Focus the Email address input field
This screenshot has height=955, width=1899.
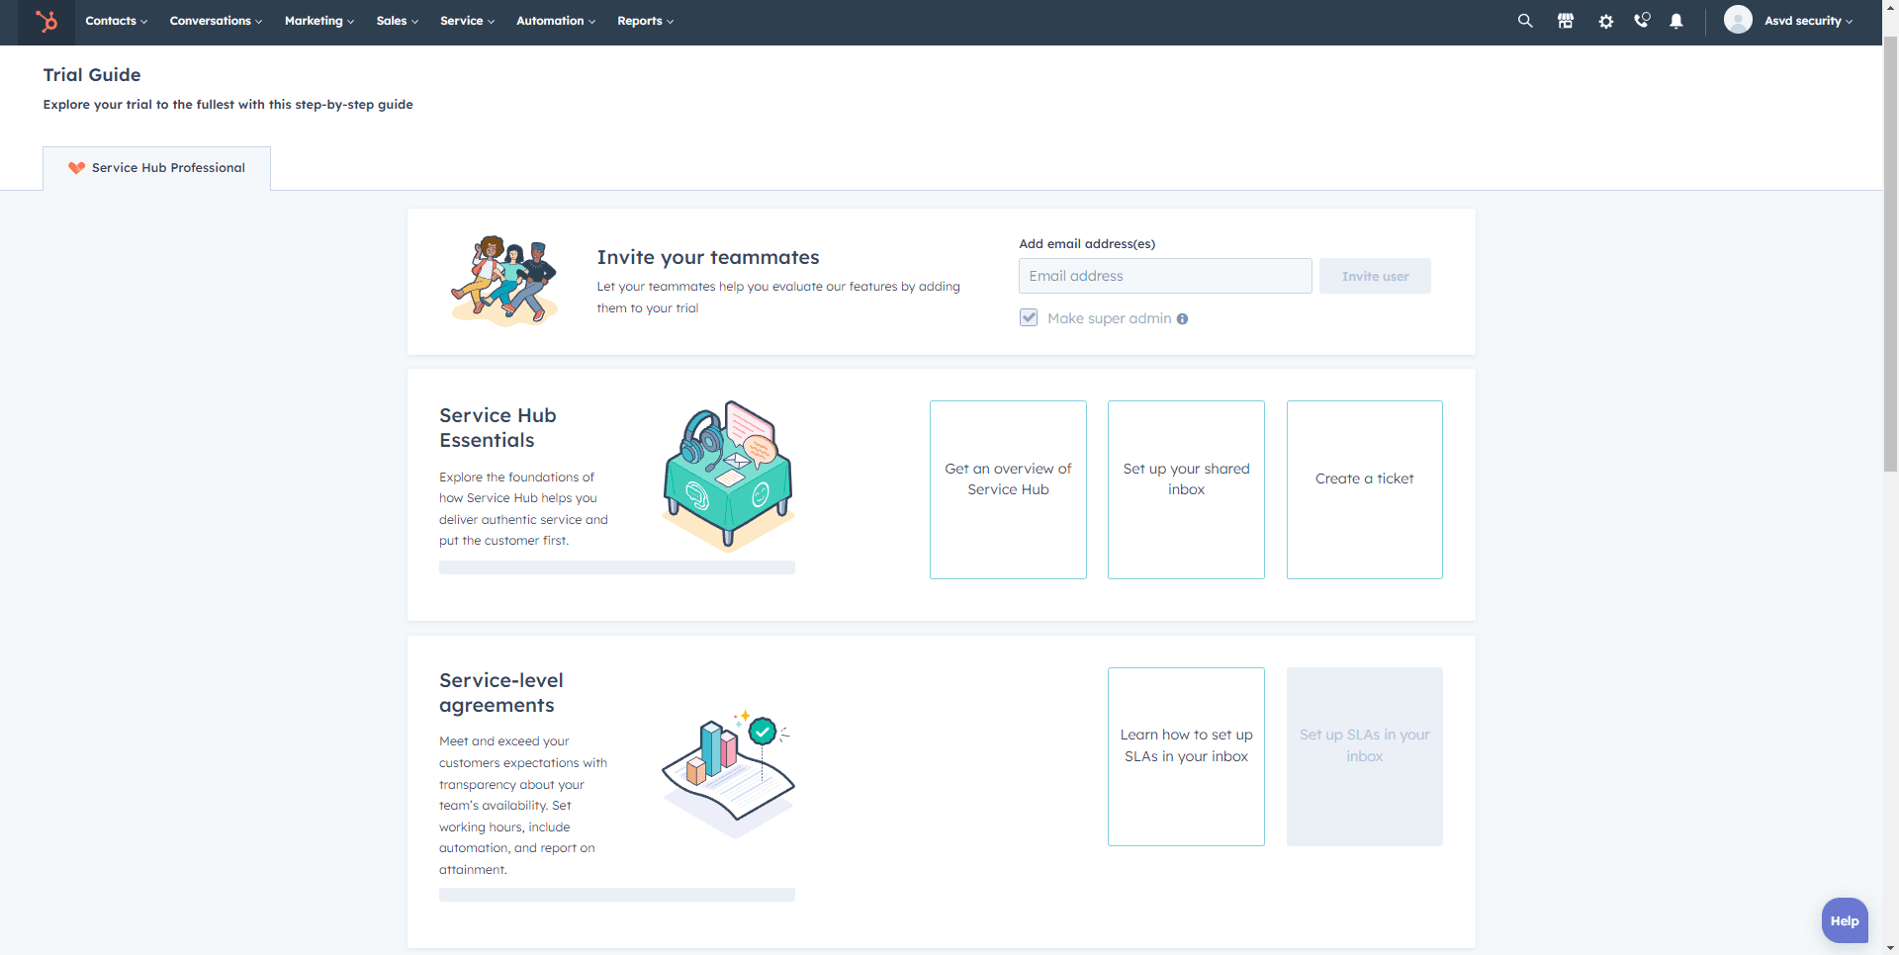pos(1165,276)
